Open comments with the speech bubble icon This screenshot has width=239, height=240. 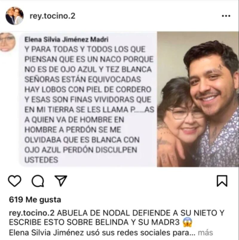pos(38,181)
